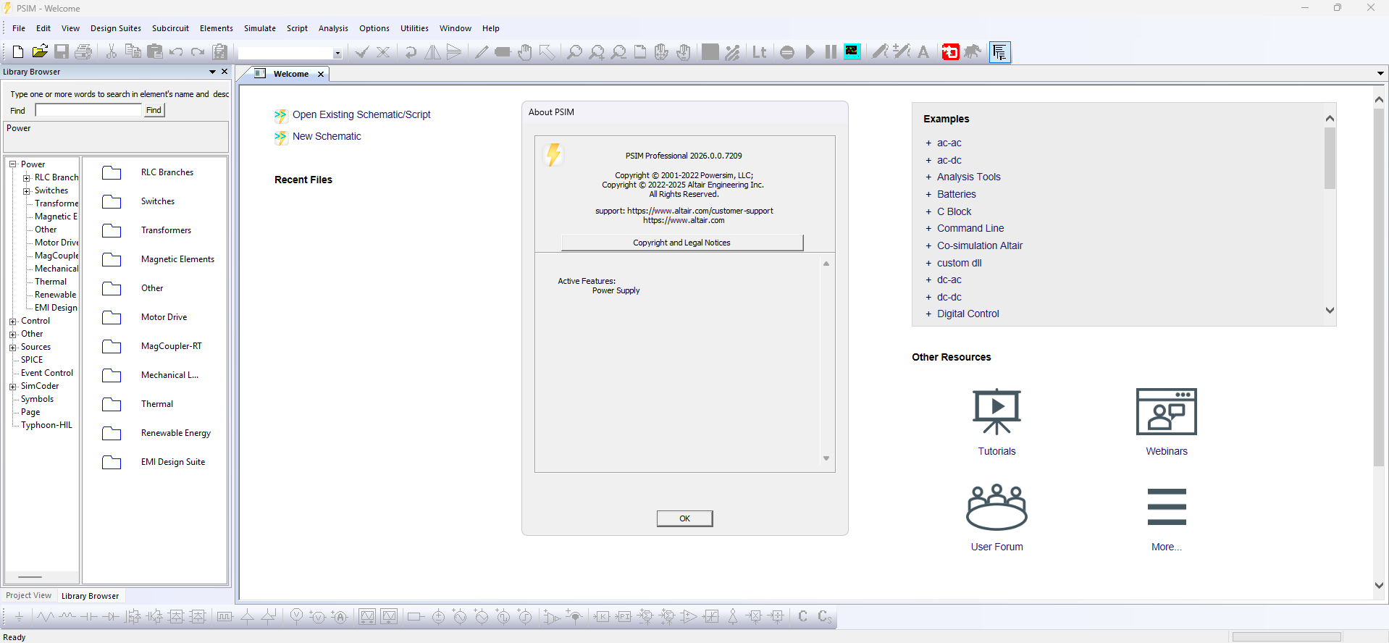
Task: Open the SimView waveform display icon
Action: (852, 51)
